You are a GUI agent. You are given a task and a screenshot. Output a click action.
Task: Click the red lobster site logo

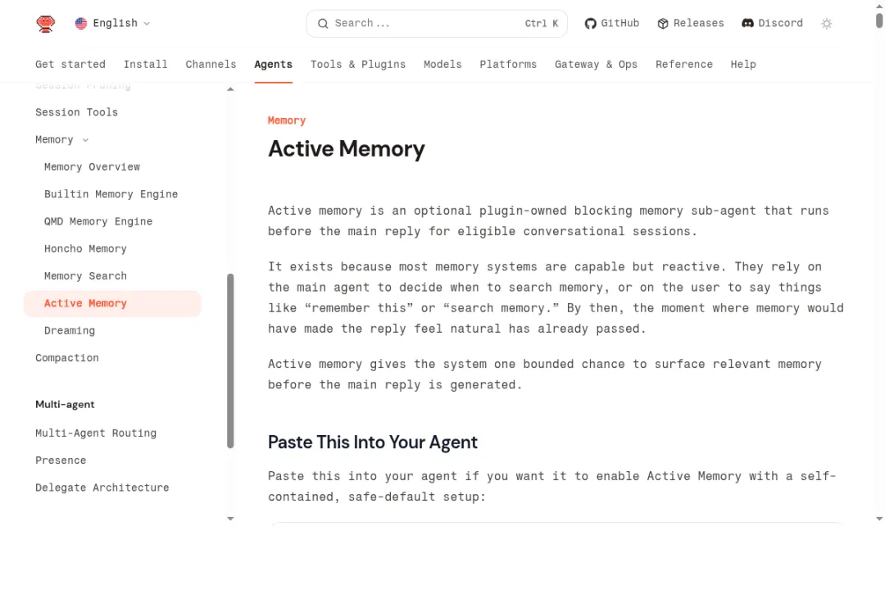(46, 24)
